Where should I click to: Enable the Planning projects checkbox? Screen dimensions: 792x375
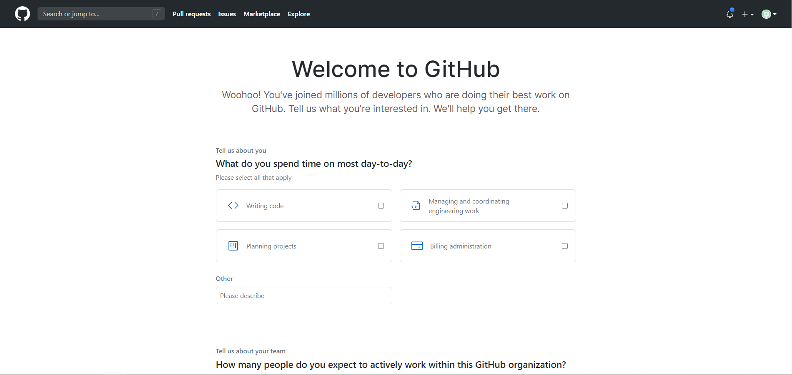pos(381,246)
